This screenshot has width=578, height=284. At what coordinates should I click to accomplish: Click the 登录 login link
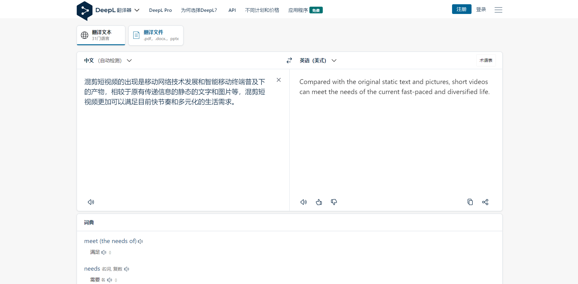point(481,9)
